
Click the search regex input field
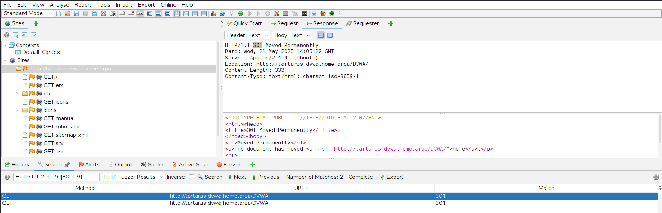(56, 177)
